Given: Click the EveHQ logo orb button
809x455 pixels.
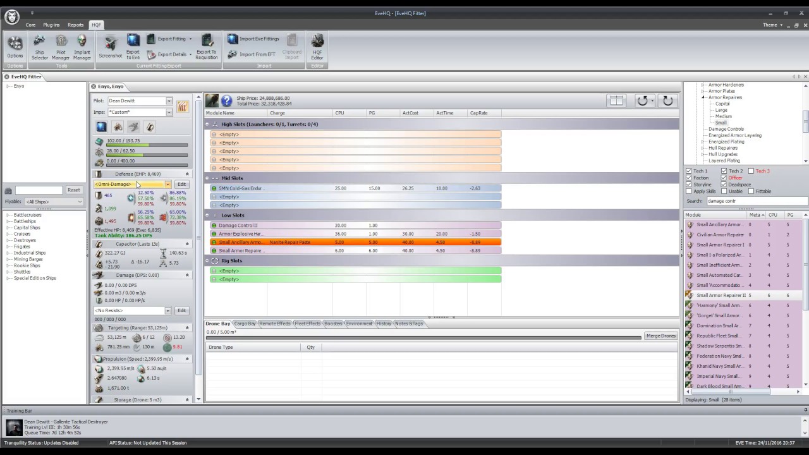Looking at the screenshot, I should point(11,16).
